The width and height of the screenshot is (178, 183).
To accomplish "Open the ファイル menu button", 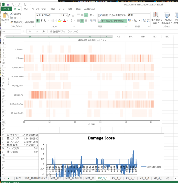I will click(x=6, y=9).
